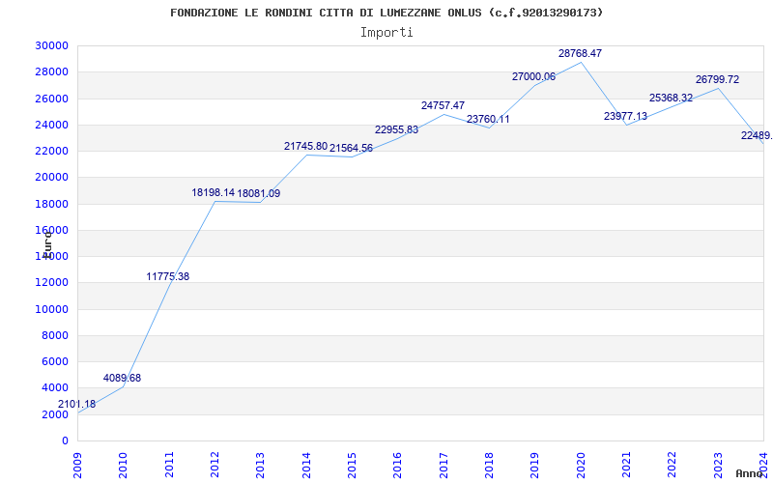Click x-axis year 2019
773x483 pixels.
535,465
